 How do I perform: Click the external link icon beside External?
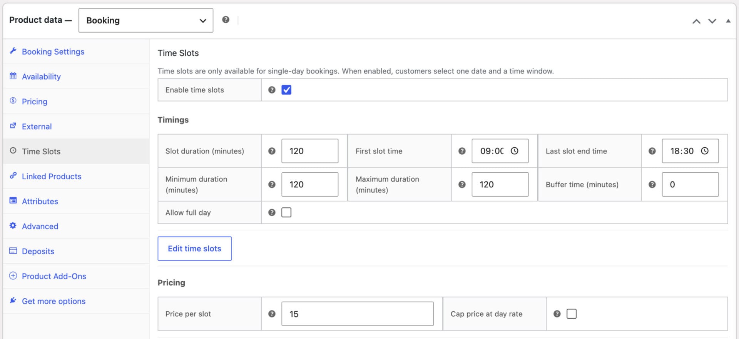pyautogui.click(x=13, y=126)
